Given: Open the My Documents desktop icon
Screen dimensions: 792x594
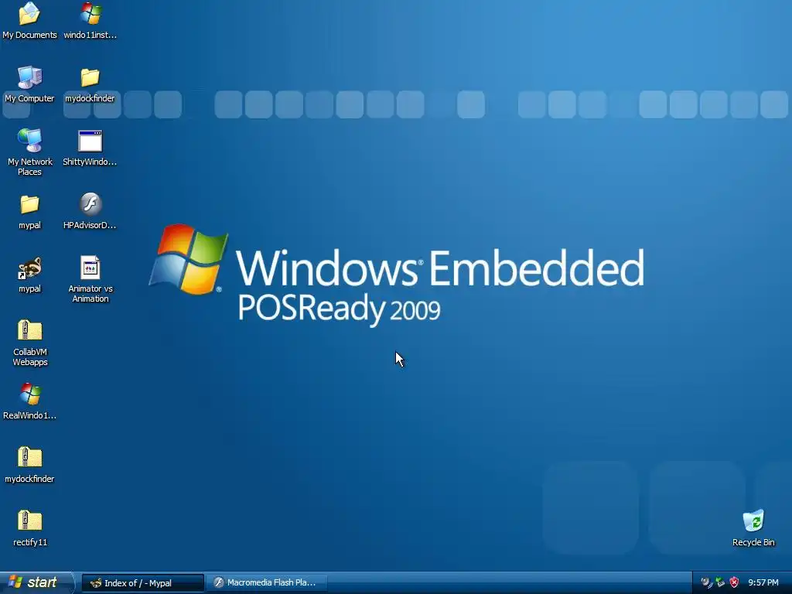Looking at the screenshot, I should click(29, 20).
